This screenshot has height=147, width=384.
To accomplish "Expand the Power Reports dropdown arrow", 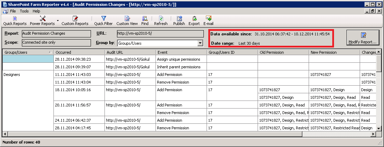I will point(58,21).
